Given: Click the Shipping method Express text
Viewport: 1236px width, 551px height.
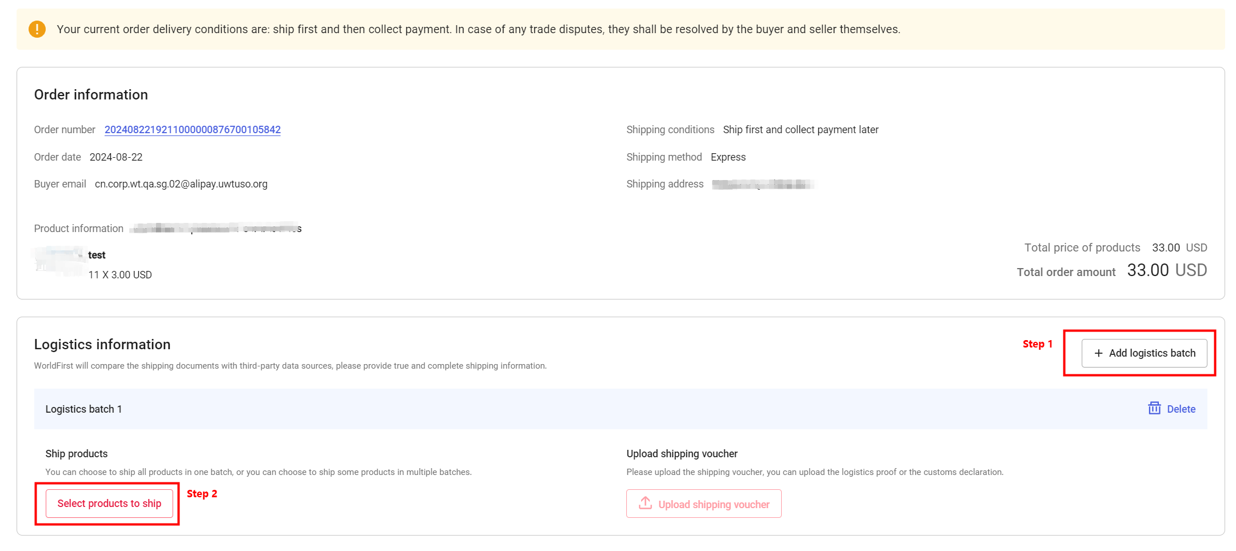Looking at the screenshot, I should (x=728, y=157).
